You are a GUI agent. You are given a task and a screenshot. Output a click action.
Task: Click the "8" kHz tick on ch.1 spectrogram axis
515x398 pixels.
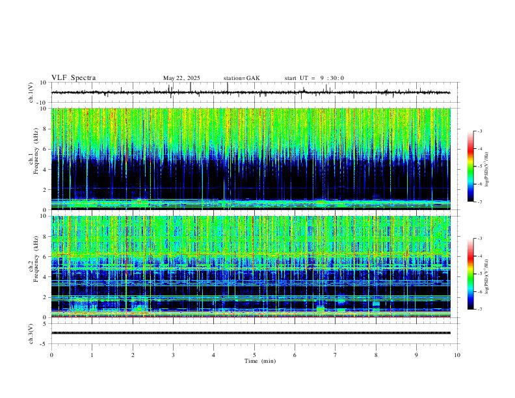[x=45, y=129]
